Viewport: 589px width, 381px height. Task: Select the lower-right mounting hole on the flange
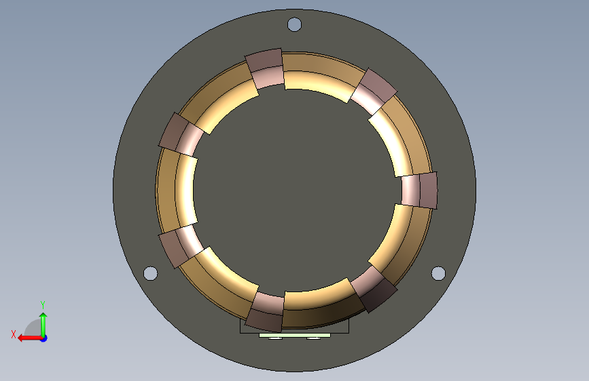[x=438, y=273]
